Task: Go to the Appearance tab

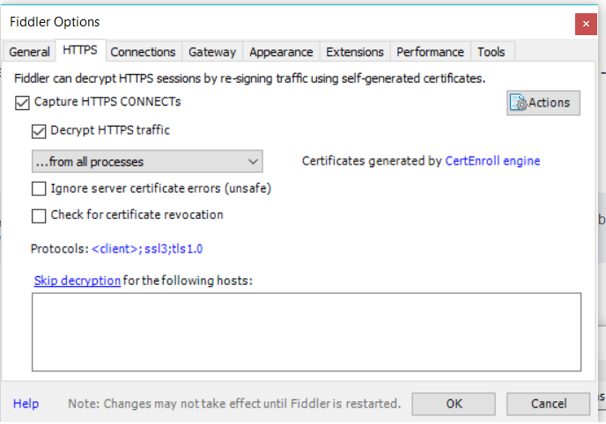Action: (x=281, y=52)
